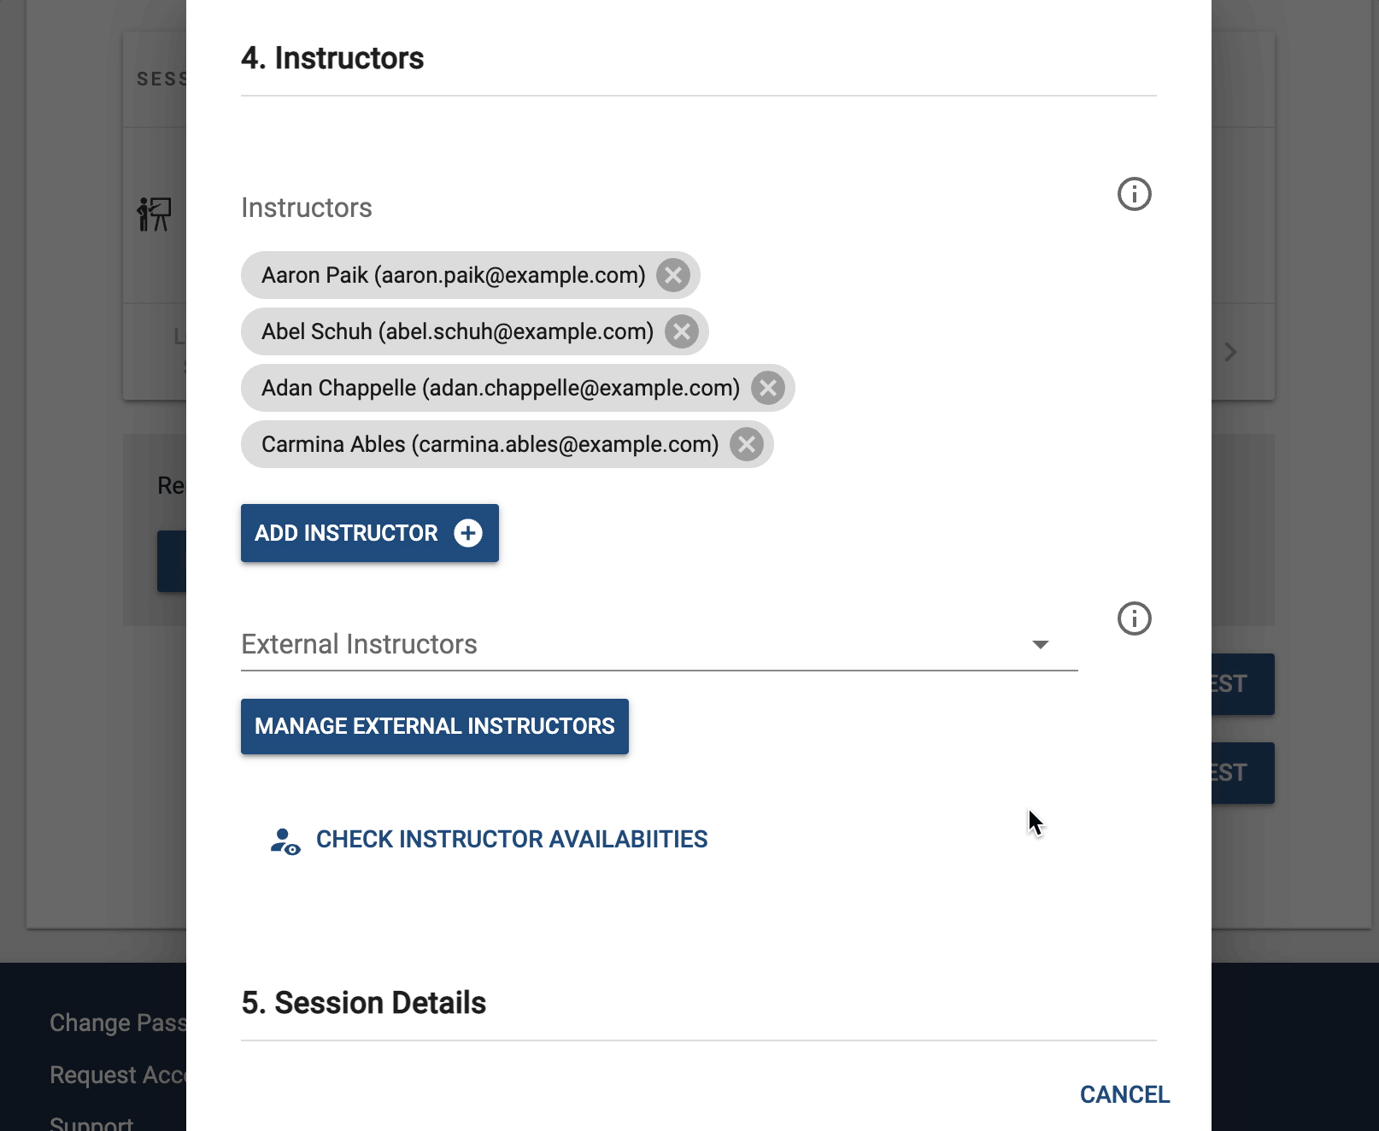Click the instructor presentation icon behind dialog
Screen dimensions: 1379x1131
(155, 214)
